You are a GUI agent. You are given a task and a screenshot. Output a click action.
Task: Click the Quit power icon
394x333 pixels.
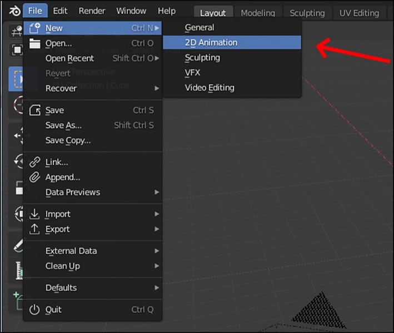tap(34, 310)
